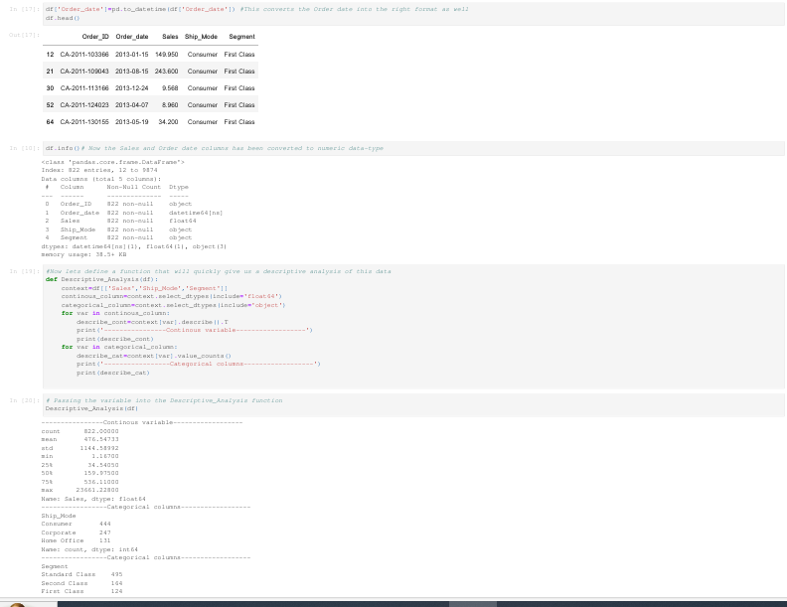
Task: Click the Descriptive_Analysis(df) call cell
Action: click(413, 405)
